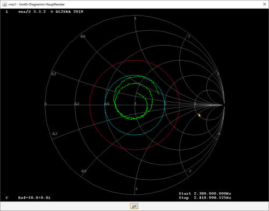Click the Java icon in title bar
Viewport: 269px width, 211px height.
(x=4, y=4)
